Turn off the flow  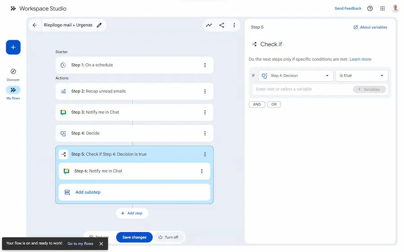click(x=168, y=237)
